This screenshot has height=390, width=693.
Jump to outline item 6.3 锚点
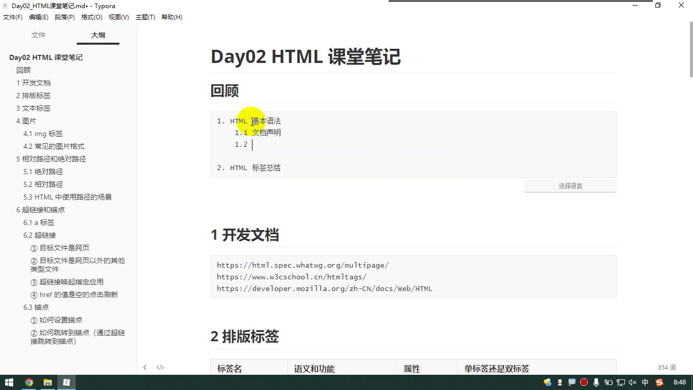36,307
